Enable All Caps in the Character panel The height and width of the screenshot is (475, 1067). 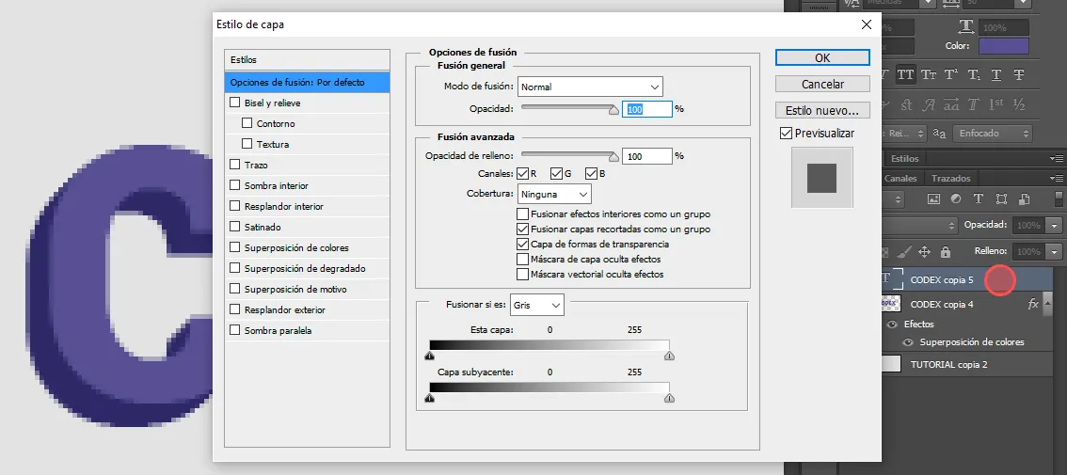(x=905, y=75)
